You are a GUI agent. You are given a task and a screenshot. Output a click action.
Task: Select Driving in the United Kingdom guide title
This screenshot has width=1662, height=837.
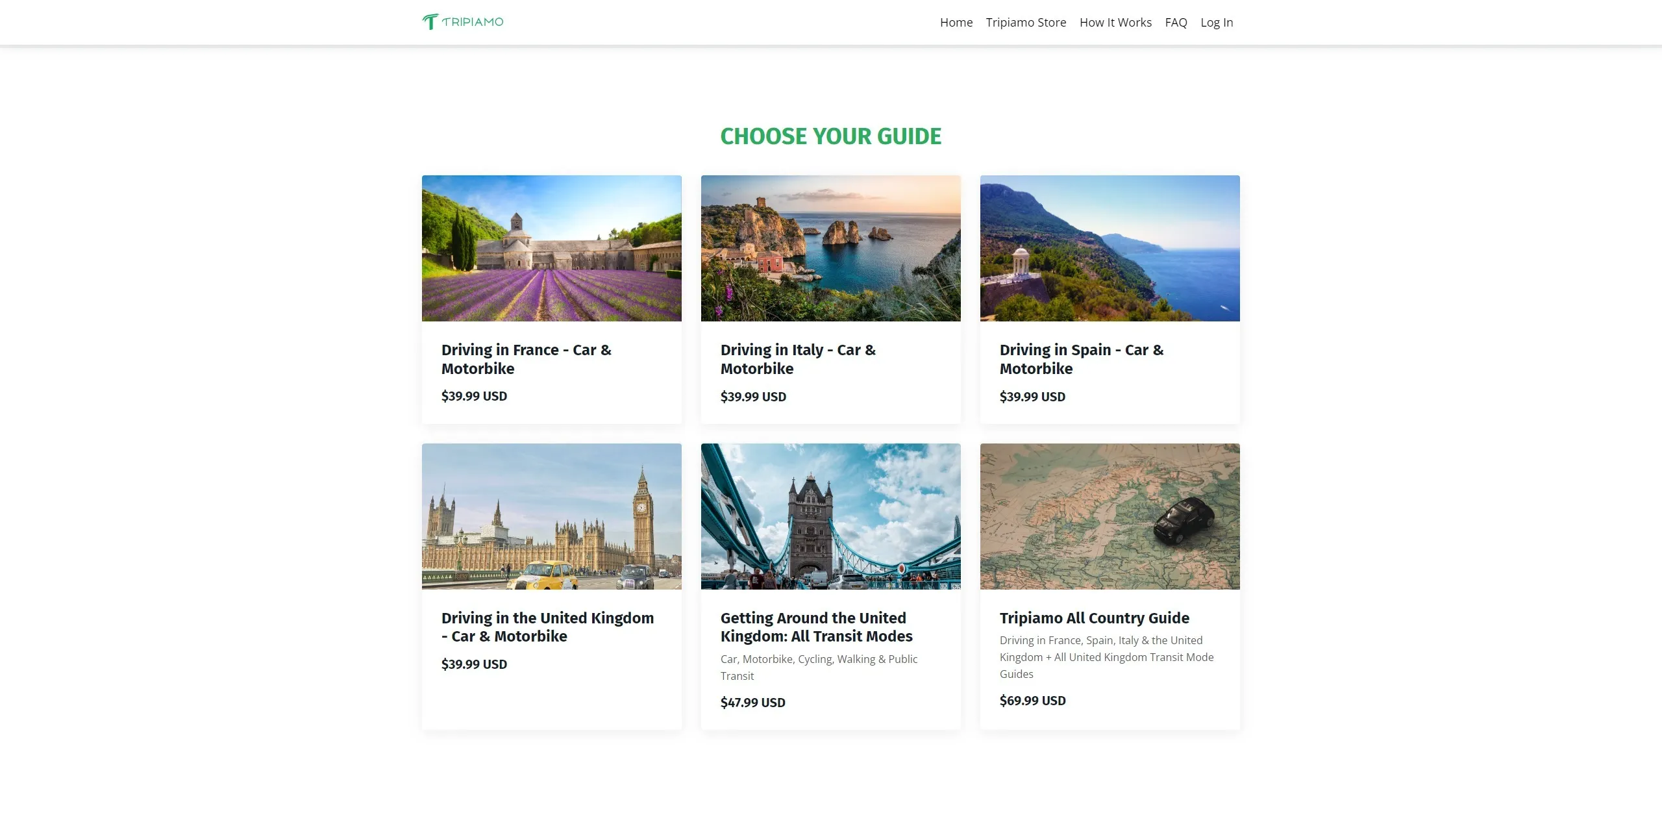548,627
